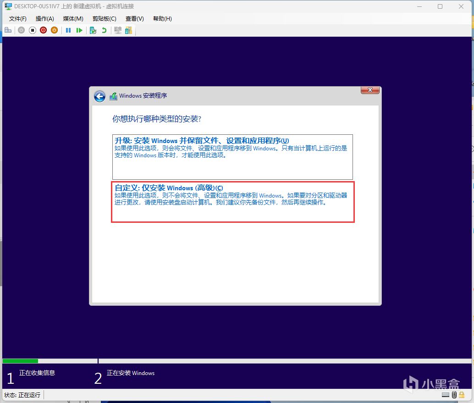Revert the VM with green arrow icon
The width and height of the screenshot is (474, 403).
point(104,30)
